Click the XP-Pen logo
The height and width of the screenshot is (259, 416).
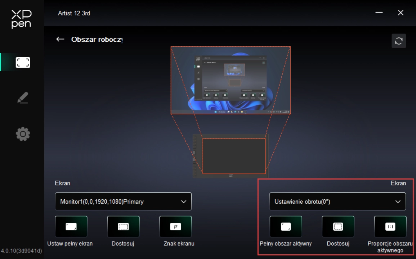[x=22, y=19]
